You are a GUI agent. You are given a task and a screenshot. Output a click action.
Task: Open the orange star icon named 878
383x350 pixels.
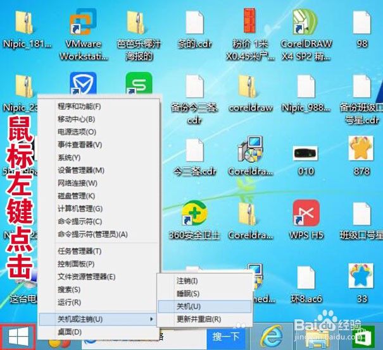[361, 148]
